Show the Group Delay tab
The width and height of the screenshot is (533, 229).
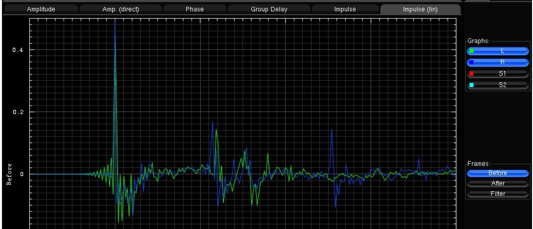click(x=269, y=9)
